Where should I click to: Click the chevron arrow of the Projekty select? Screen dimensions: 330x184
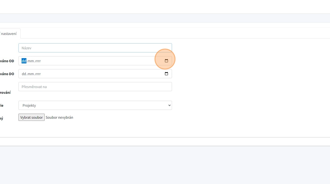tap(169, 106)
